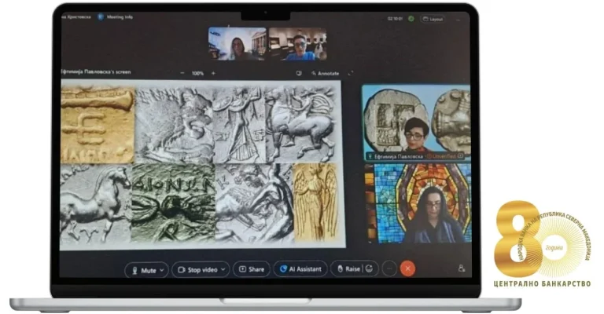Click the 100% zoom level value

(197, 73)
